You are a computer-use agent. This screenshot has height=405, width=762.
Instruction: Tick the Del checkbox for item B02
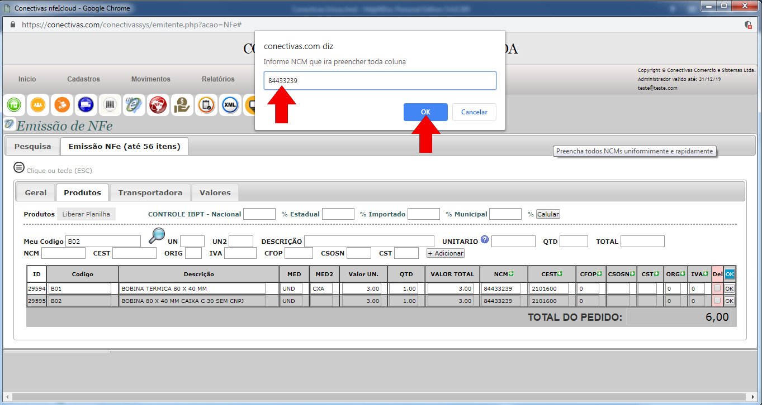coord(717,300)
